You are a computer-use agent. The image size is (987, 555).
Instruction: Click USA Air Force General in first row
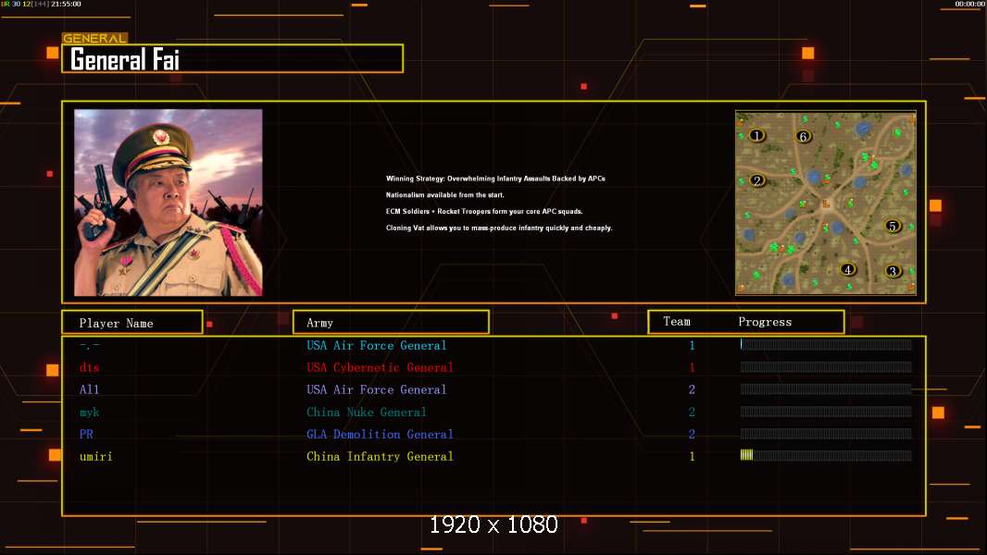pos(377,345)
